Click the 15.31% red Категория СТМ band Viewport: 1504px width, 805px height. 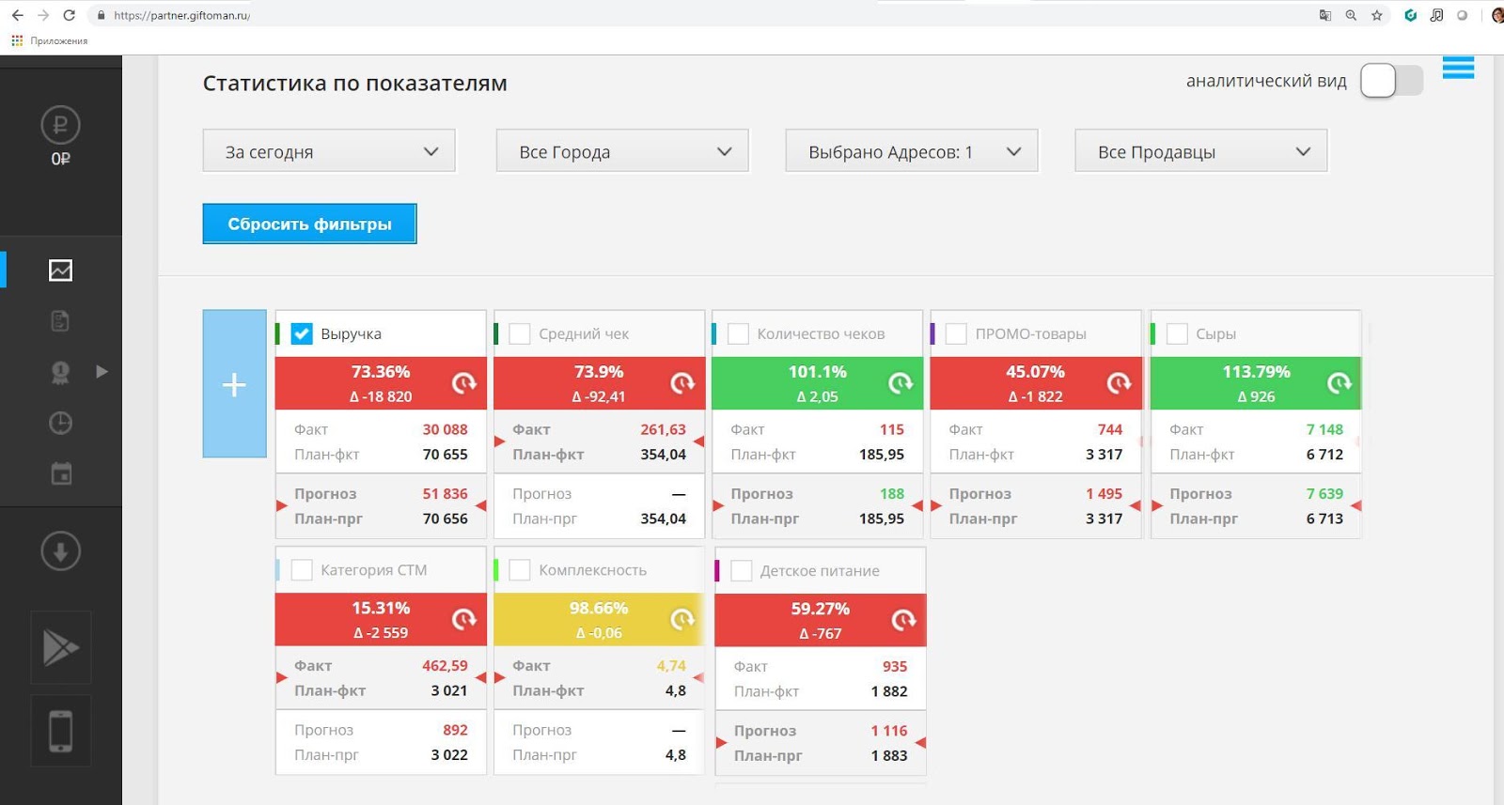coord(381,620)
